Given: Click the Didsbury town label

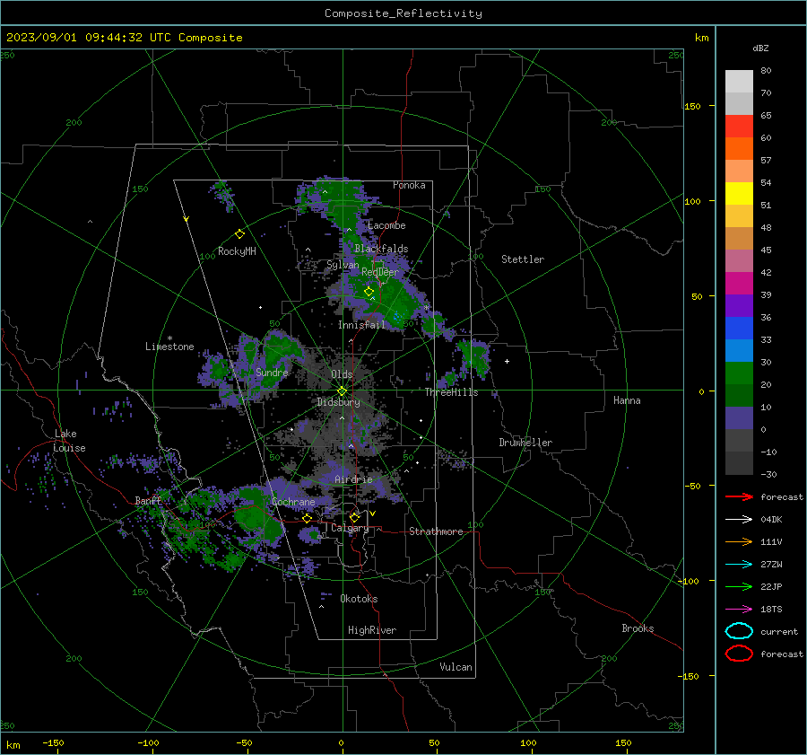Looking at the screenshot, I should click(338, 402).
